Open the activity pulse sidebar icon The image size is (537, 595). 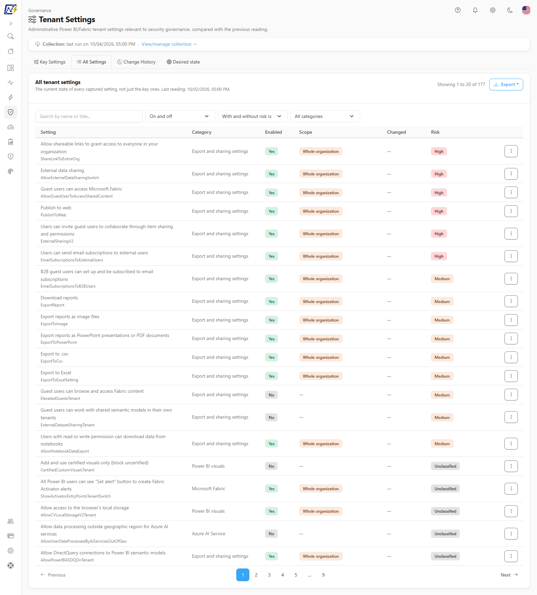11,83
